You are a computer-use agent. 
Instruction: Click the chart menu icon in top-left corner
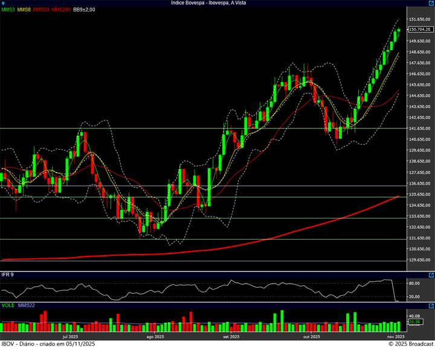point(3,3)
